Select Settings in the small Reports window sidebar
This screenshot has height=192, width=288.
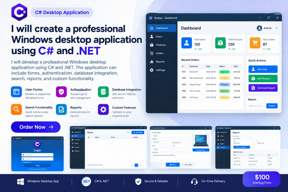point(223,147)
